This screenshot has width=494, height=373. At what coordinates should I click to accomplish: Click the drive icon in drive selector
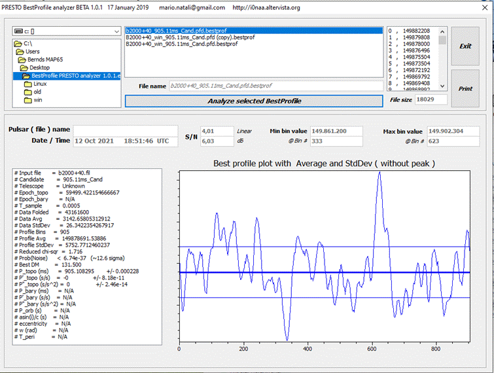[18, 31]
